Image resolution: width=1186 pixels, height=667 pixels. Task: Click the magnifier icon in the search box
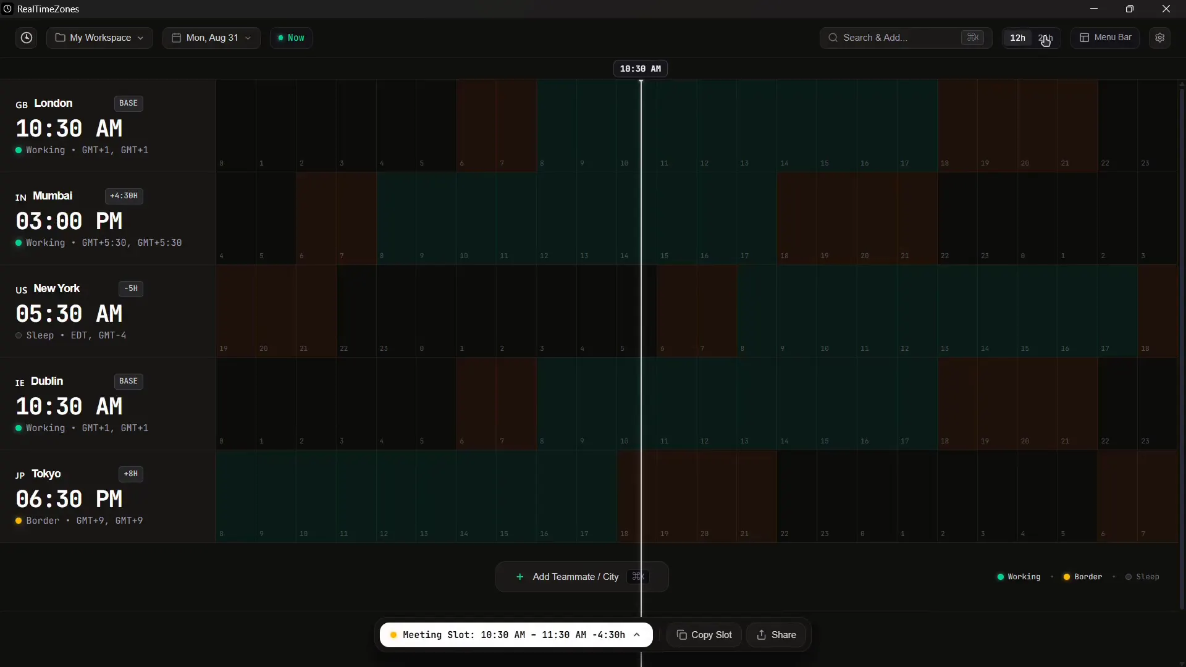833,38
